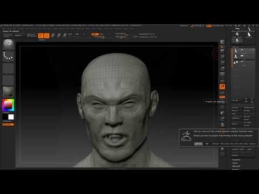Click Frame icon on right shelf

222,107
